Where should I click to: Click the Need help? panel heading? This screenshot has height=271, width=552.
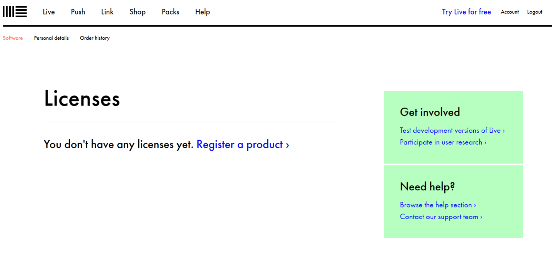[x=427, y=187]
